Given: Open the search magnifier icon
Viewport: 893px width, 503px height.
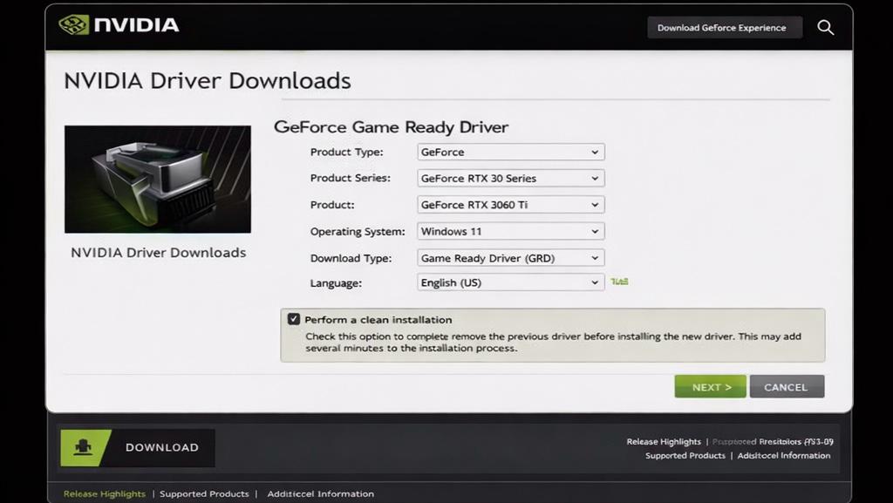Looking at the screenshot, I should pyautogui.click(x=825, y=27).
